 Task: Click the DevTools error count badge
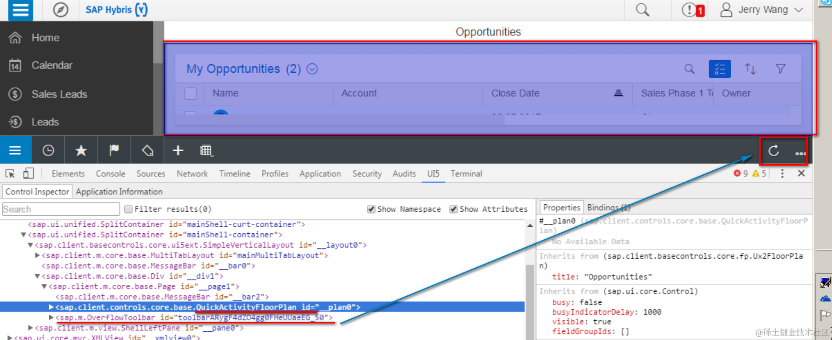[x=740, y=173]
